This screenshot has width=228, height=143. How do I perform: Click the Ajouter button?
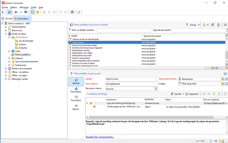coord(176,94)
